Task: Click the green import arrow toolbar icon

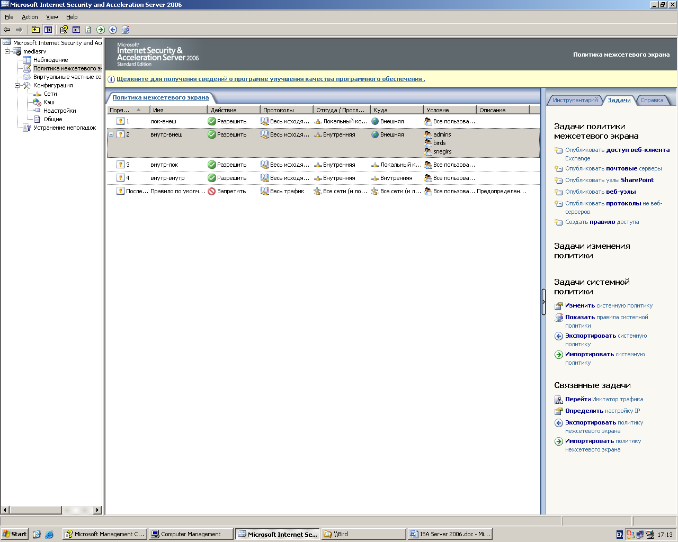Action: click(x=101, y=30)
